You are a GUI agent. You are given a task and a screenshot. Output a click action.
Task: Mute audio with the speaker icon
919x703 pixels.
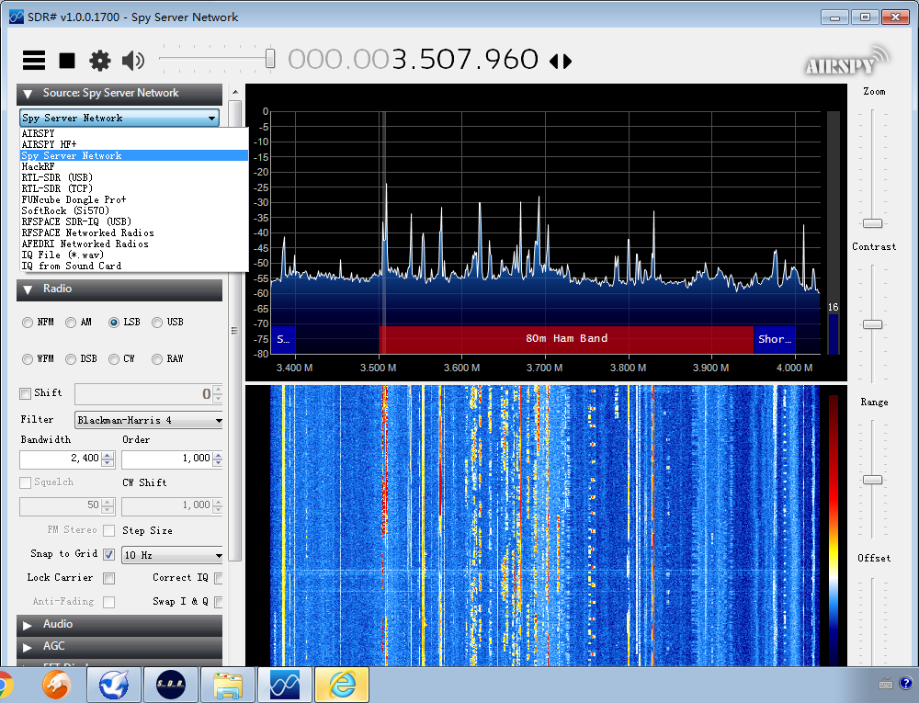pyautogui.click(x=133, y=61)
